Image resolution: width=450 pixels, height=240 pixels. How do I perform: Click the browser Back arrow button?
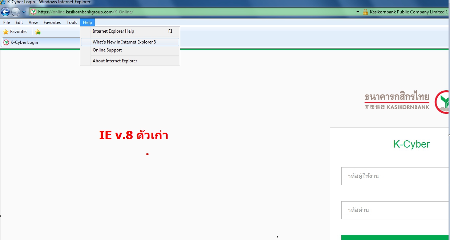[5, 12]
